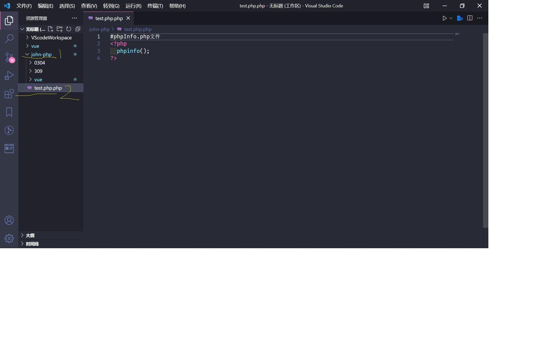Click the New Folder icon in Explorer
Viewport: 555px width, 350px height.
[x=60, y=29]
